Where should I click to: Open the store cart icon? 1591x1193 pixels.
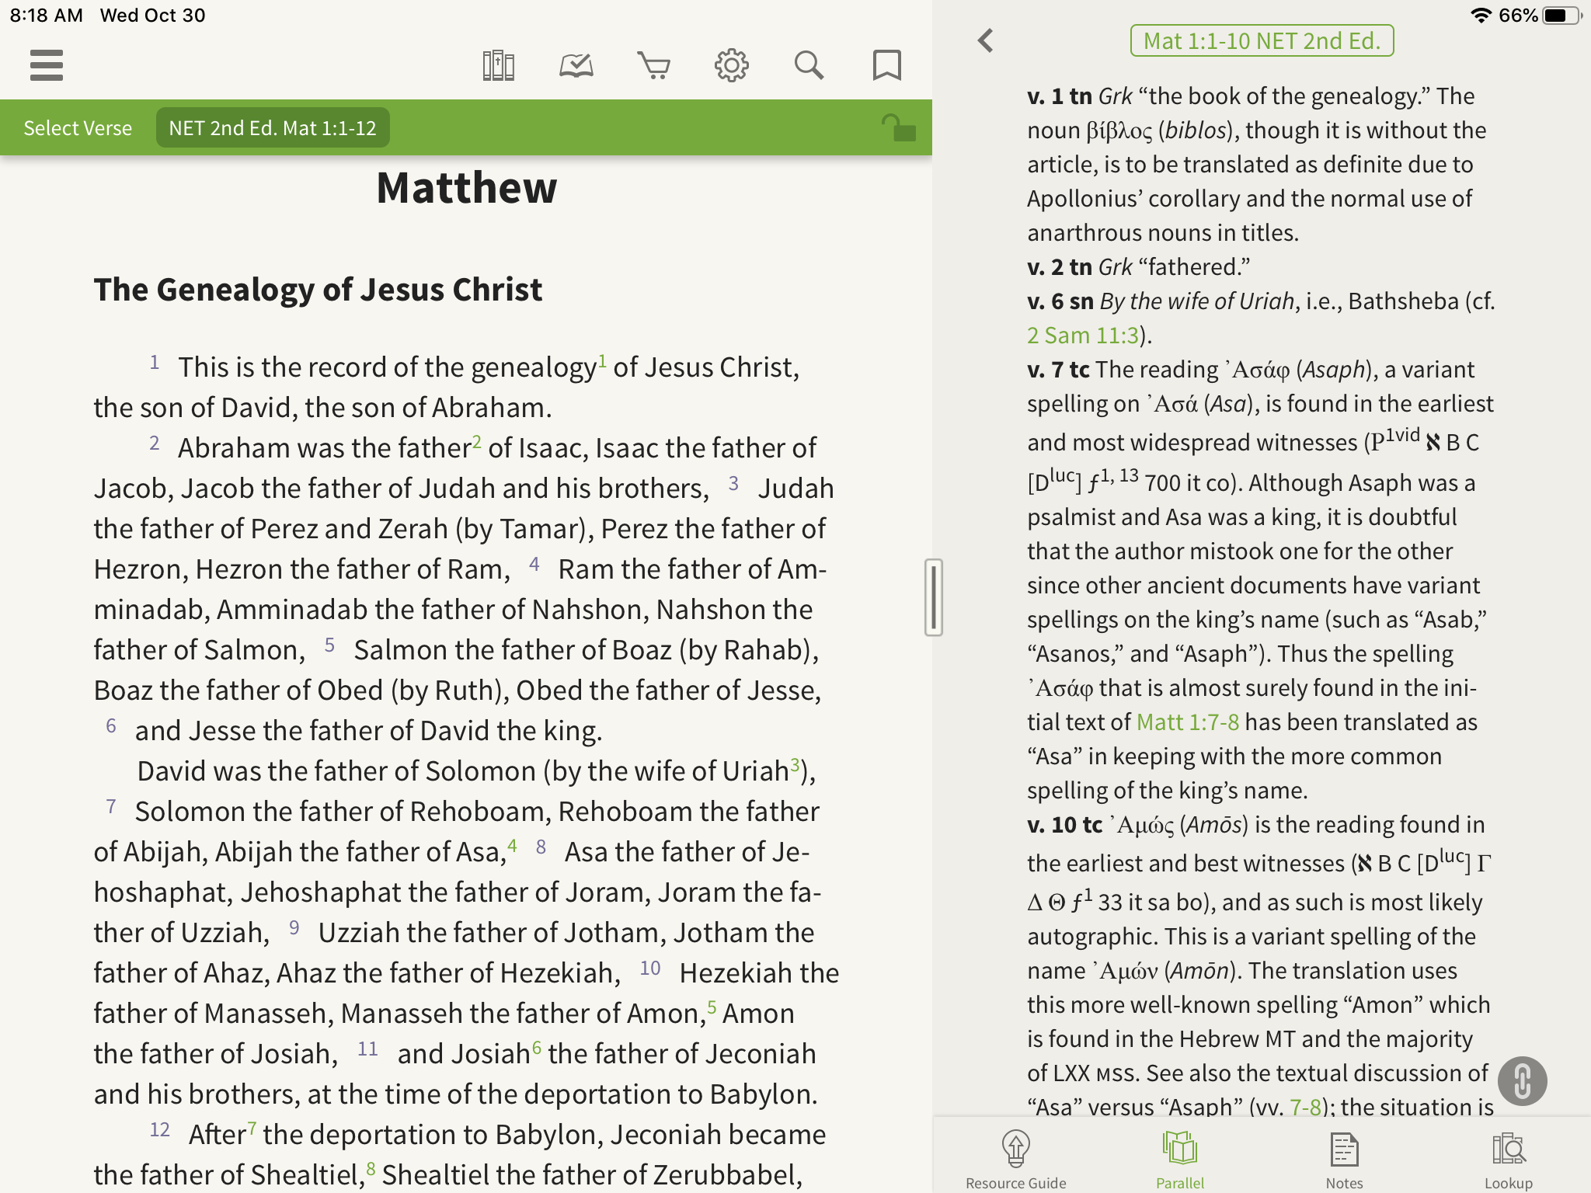653,65
